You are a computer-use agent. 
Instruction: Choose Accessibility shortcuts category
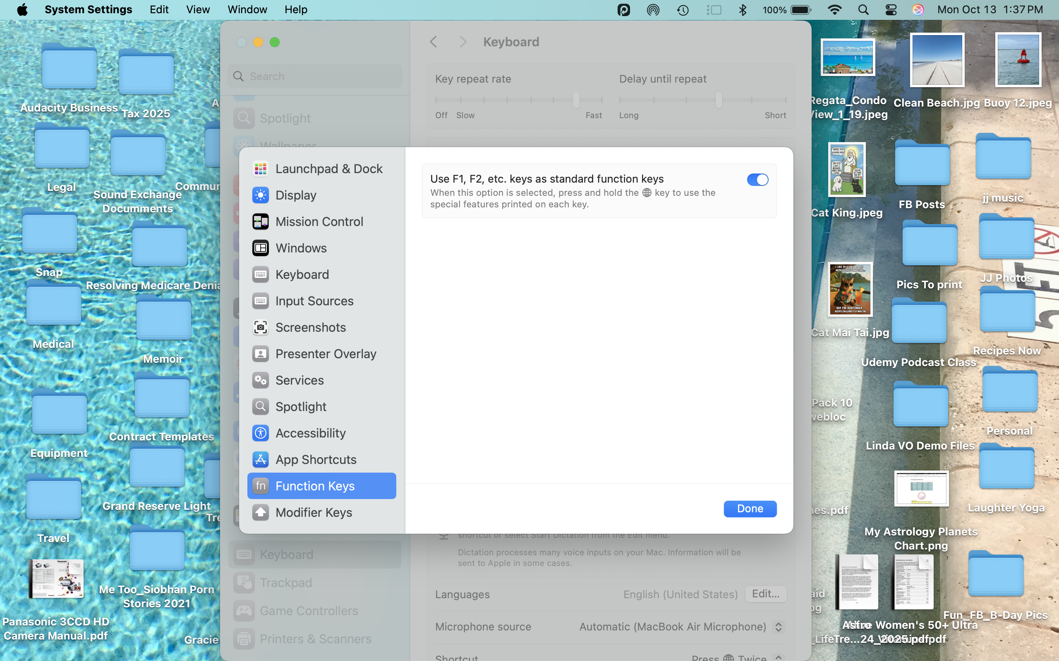(x=310, y=433)
